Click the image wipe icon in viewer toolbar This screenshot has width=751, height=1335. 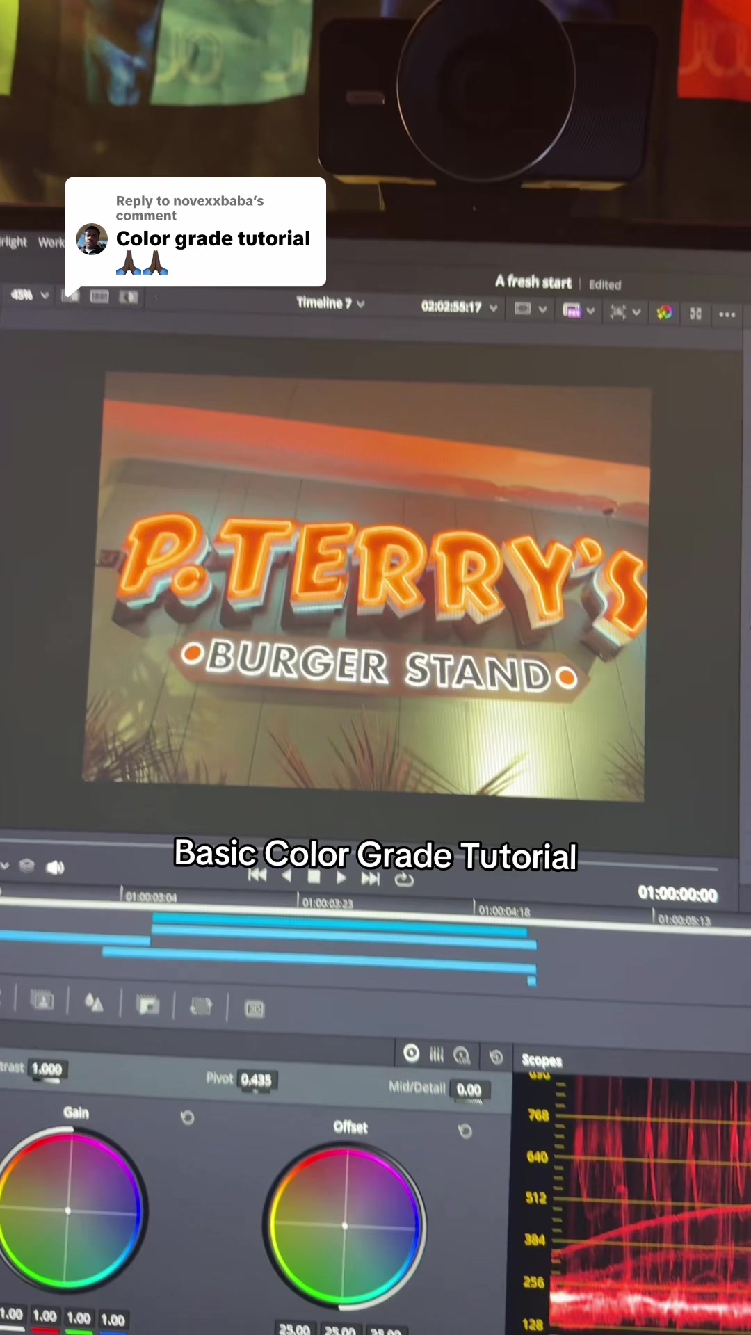pyautogui.click(x=70, y=296)
